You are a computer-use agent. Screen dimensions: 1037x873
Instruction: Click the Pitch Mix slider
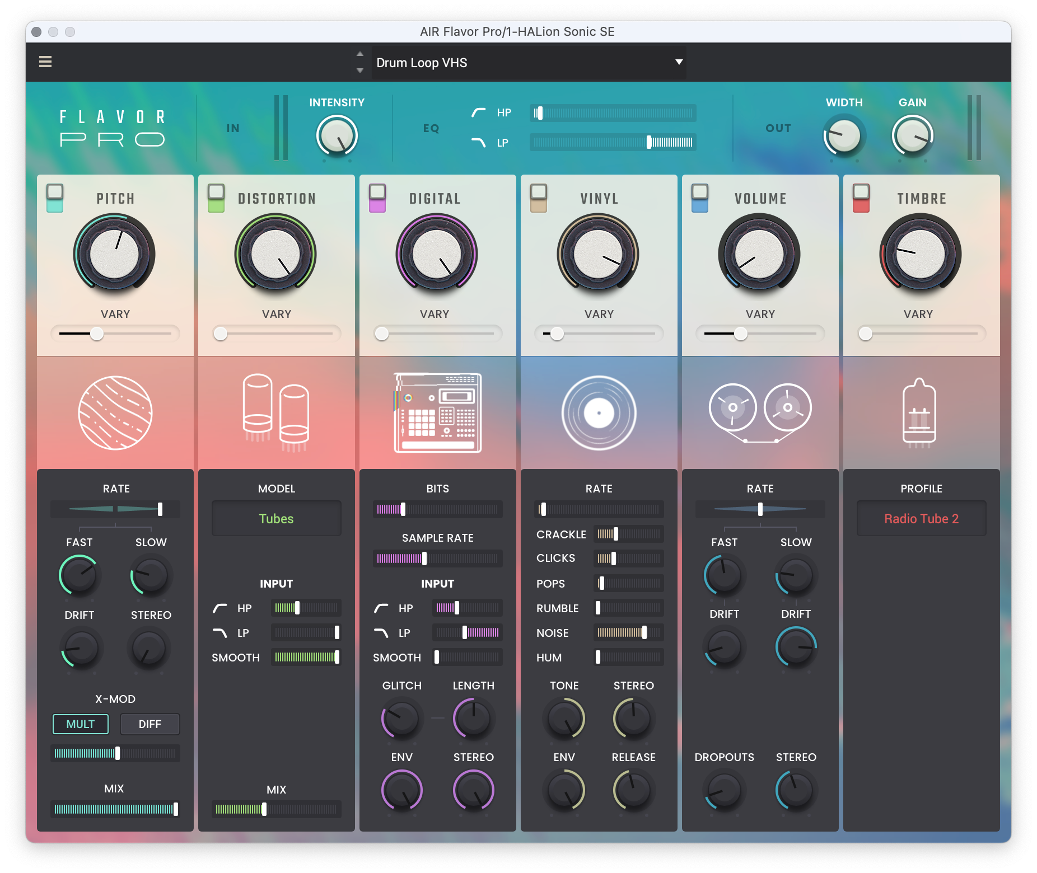(115, 809)
